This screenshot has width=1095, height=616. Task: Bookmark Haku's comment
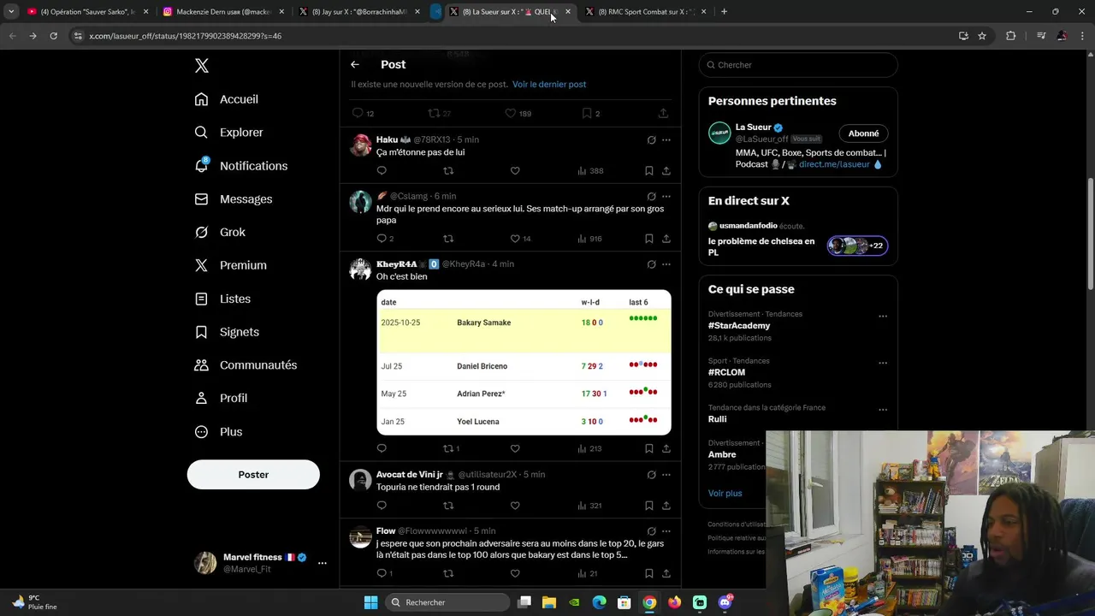click(x=648, y=171)
